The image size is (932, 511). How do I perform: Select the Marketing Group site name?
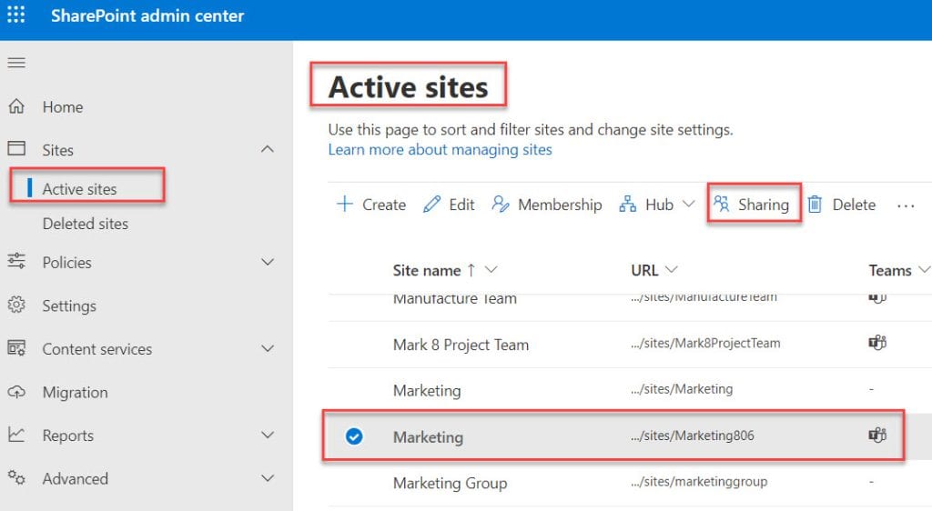click(450, 483)
